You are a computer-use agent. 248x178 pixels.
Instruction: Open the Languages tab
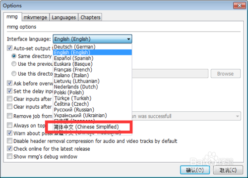tap(63, 17)
